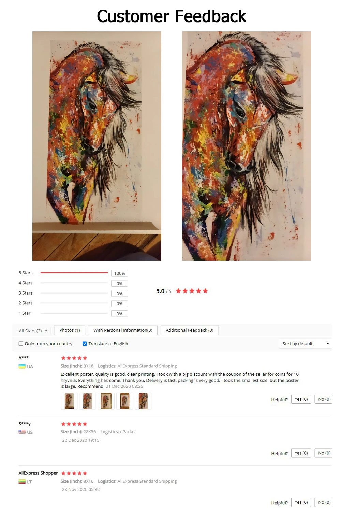Click Yes (0) on AliExpress Shopper review
Viewport: 341px width, 512px height.
[301, 502]
